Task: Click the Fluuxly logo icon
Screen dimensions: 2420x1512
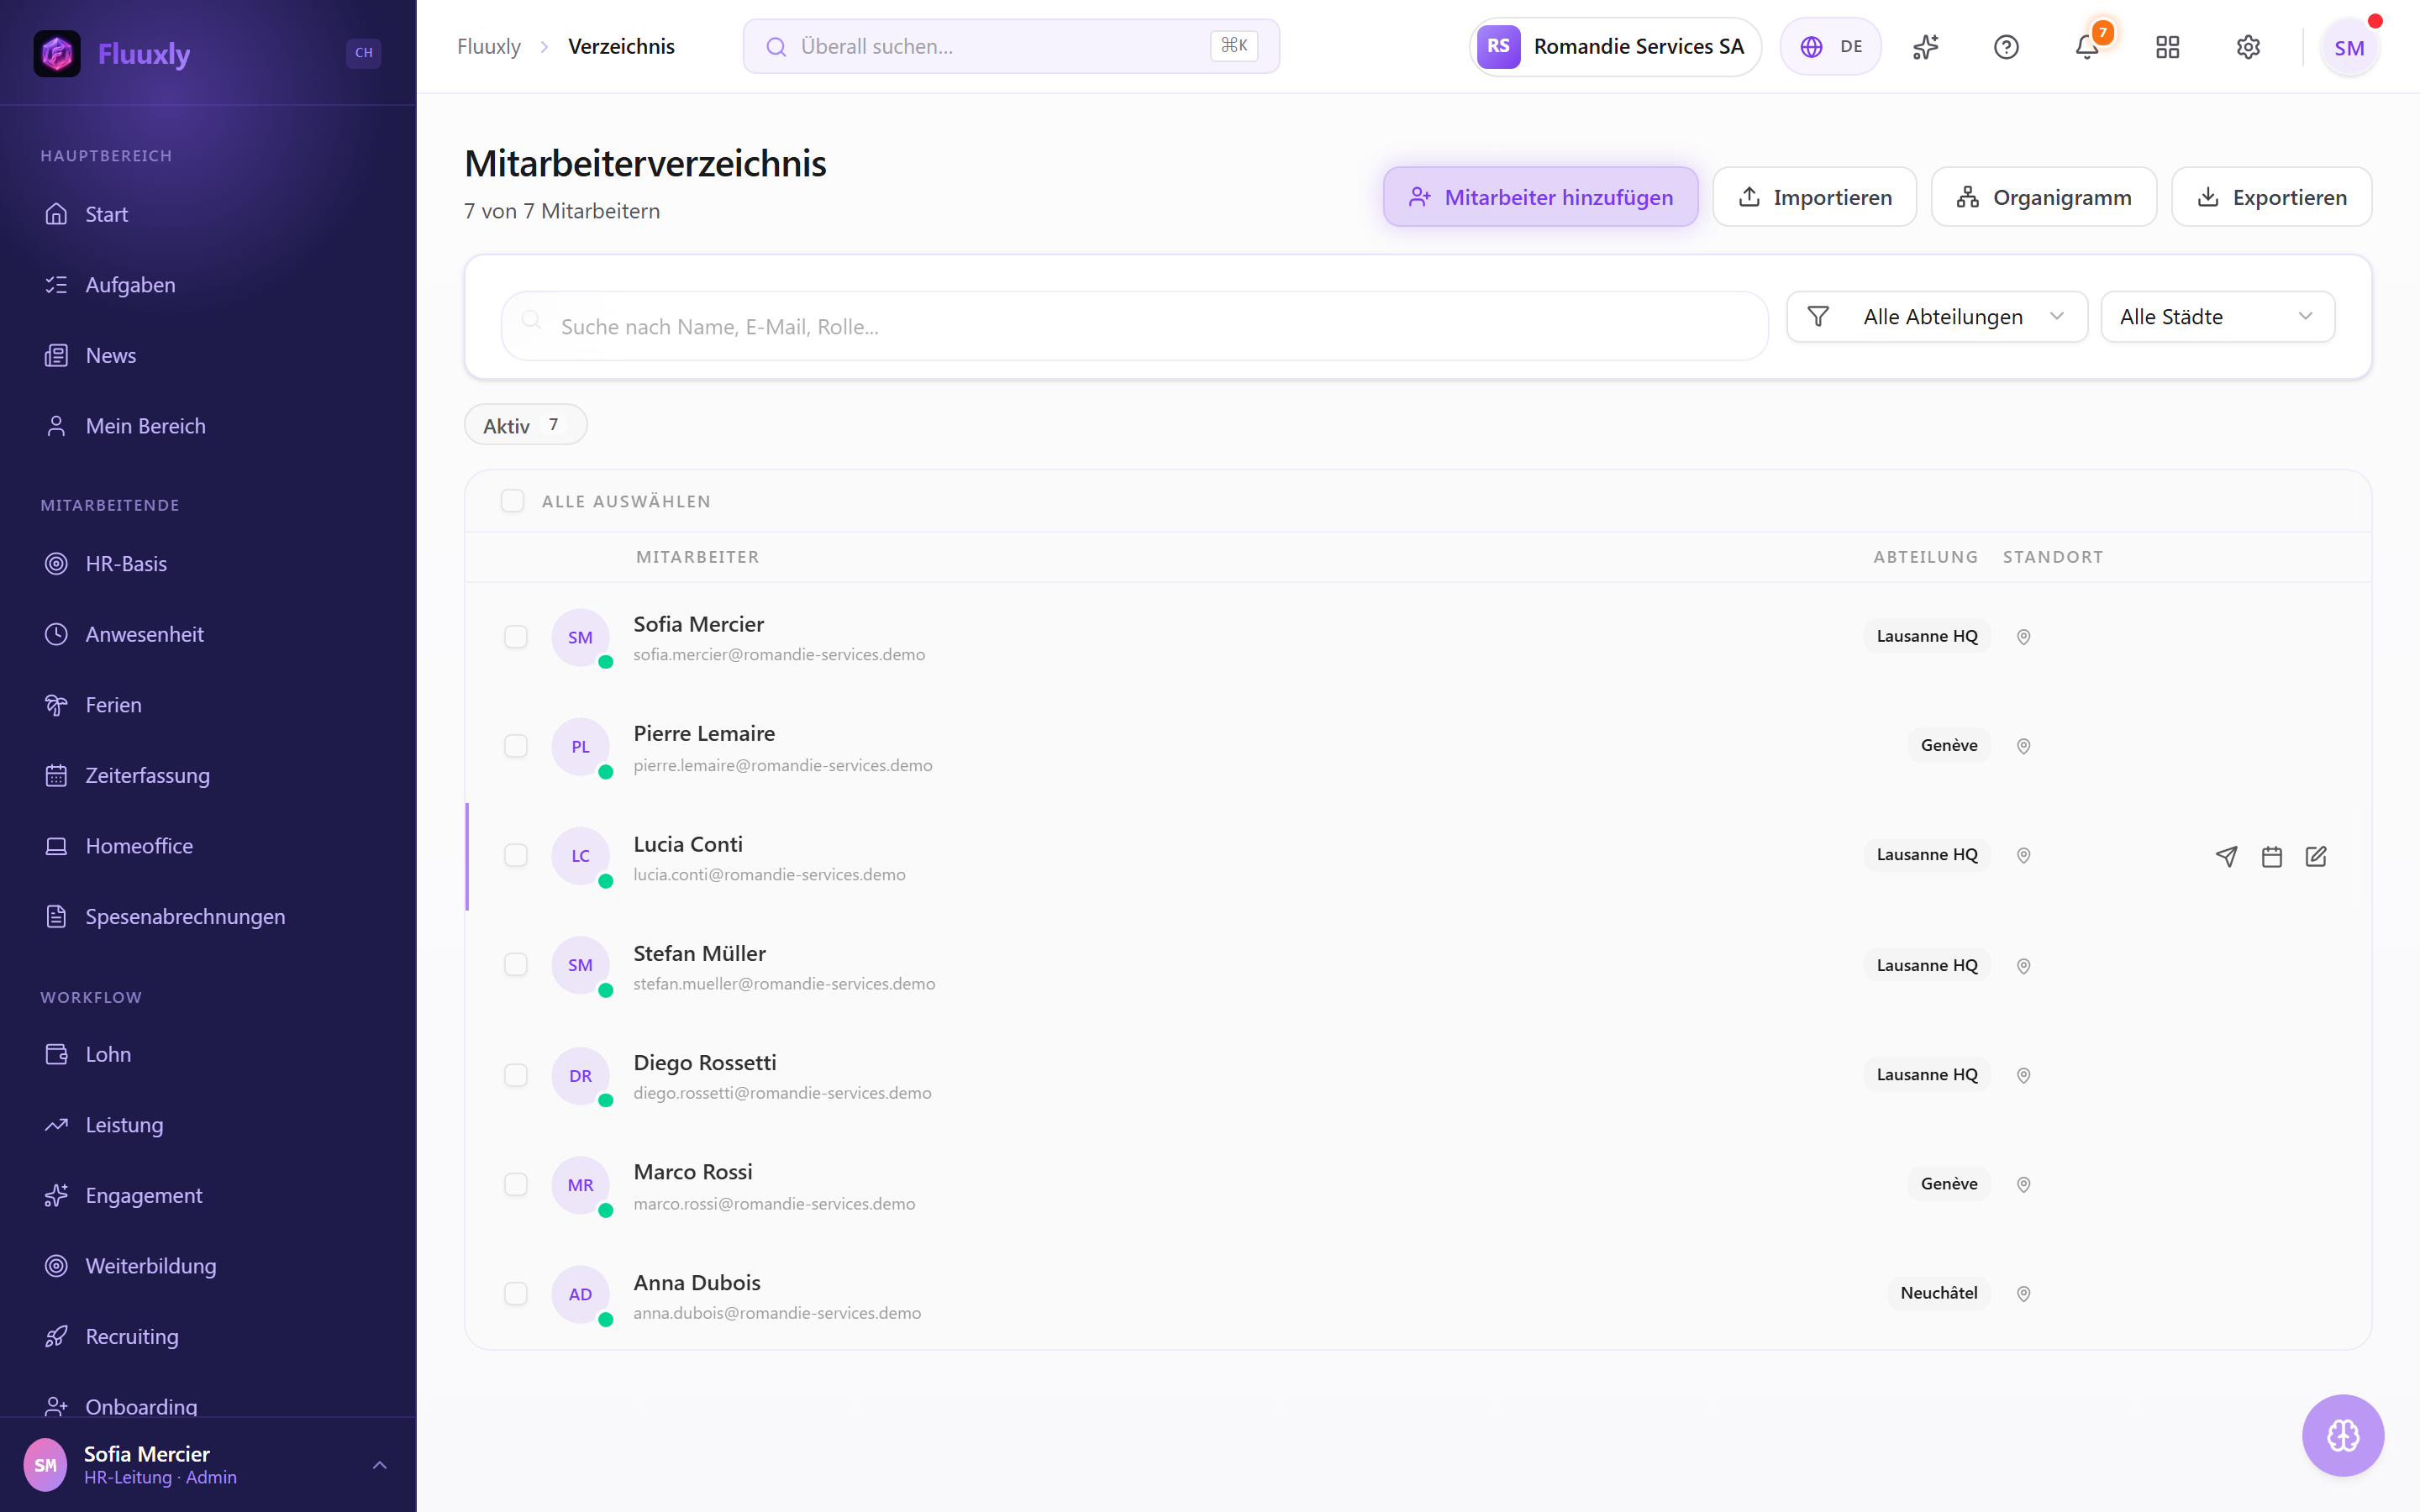Action: [57, 53]
